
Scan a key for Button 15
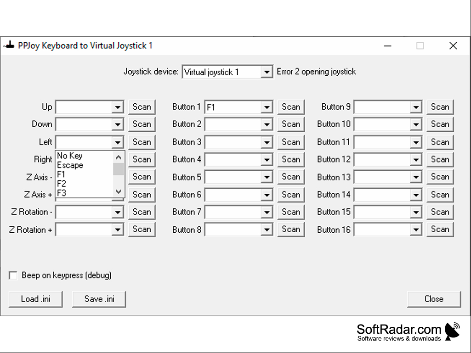point(440,212)
